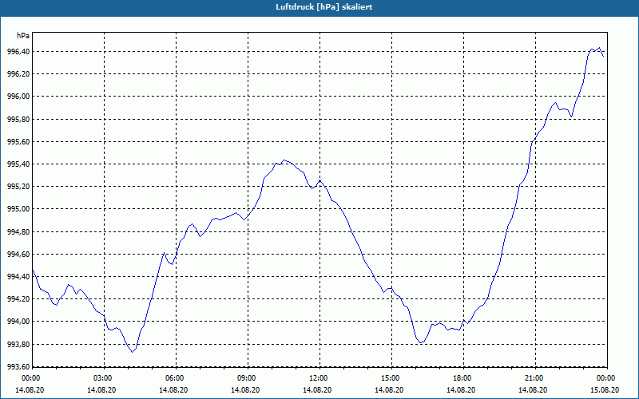Select the 14.08.20 date under 21:00
This screenshot has width=639, height=399.
[533, 389]
